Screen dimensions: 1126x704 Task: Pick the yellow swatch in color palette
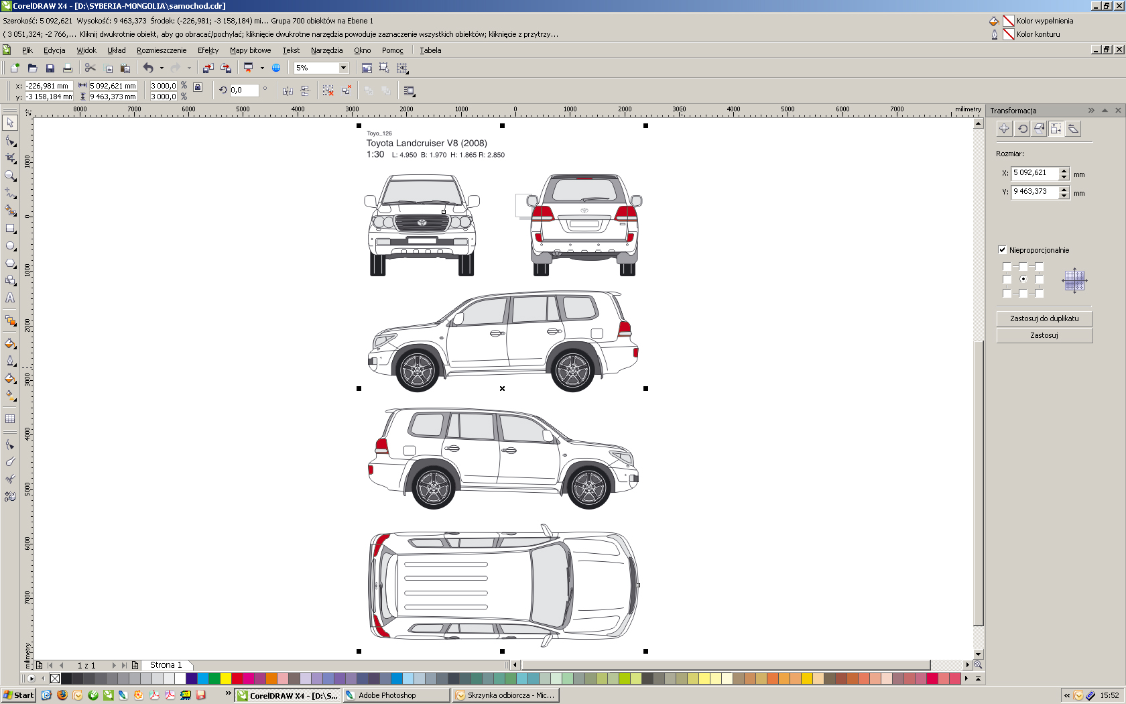226,679
